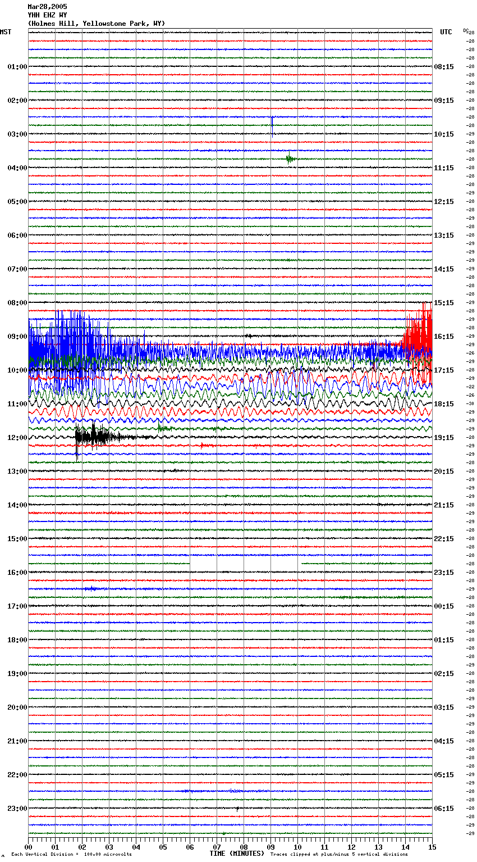Select the "19:15" UTC time label

click(x=444, y=438)
